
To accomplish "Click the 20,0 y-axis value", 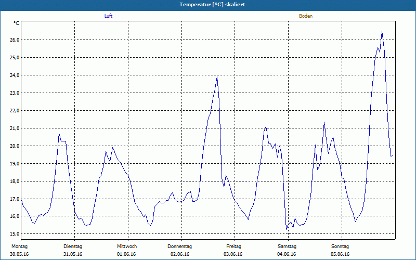I will point(15,146).
